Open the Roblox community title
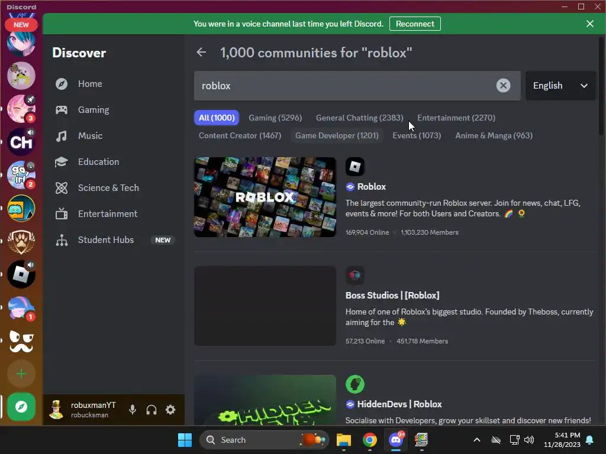Viewport: 606px width, 454px height. coord(371,186)
